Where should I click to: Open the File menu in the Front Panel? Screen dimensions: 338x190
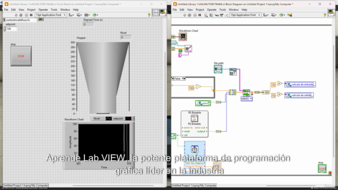click(6, 9)
